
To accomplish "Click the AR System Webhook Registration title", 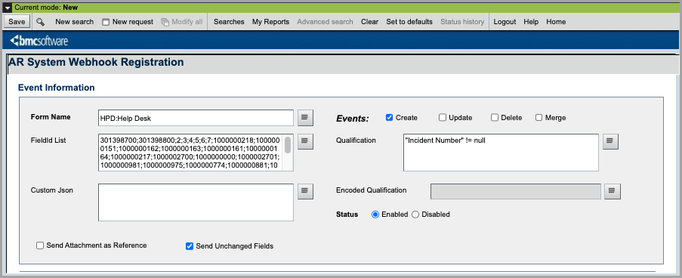I will click(x=96, y=62).
